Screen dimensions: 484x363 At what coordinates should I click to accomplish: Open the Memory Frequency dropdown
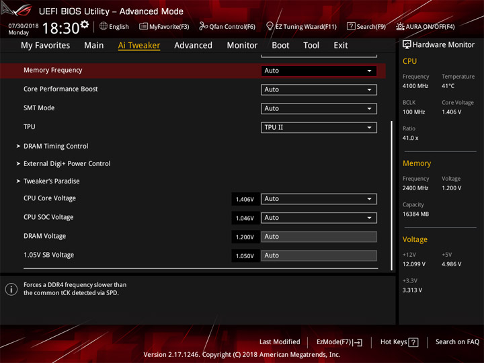319,71
